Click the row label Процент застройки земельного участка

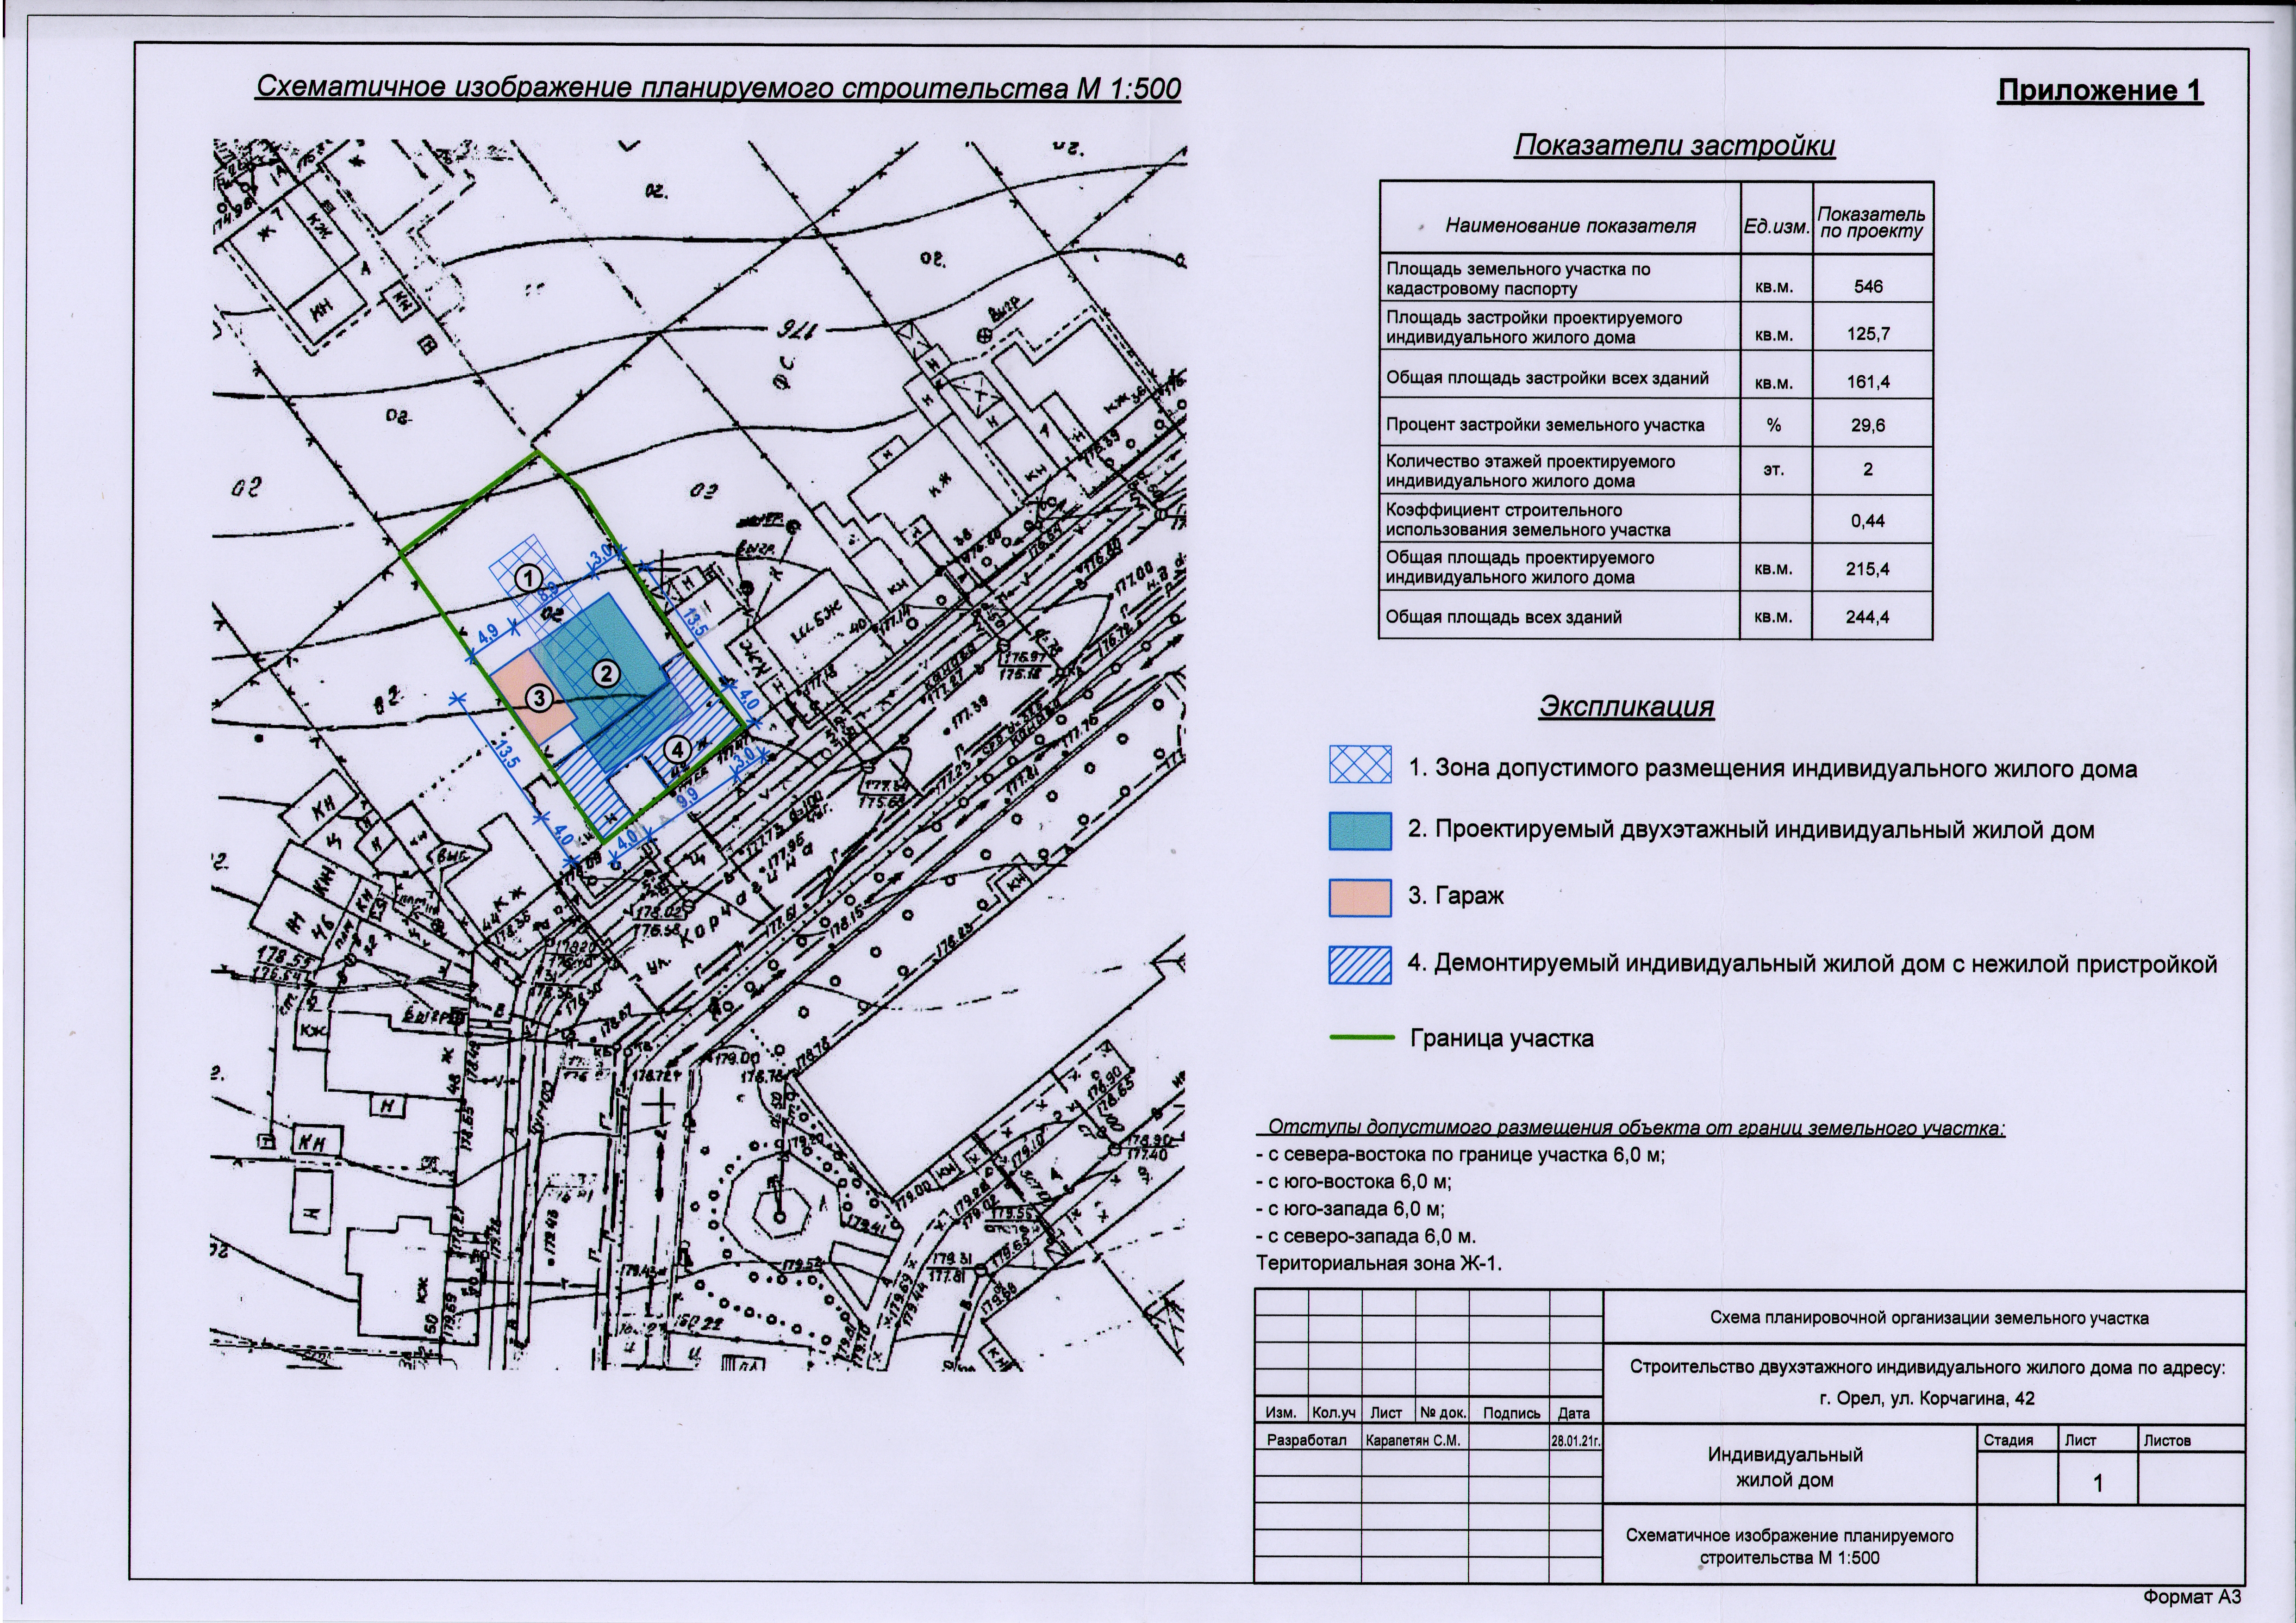pos(1545,425)
